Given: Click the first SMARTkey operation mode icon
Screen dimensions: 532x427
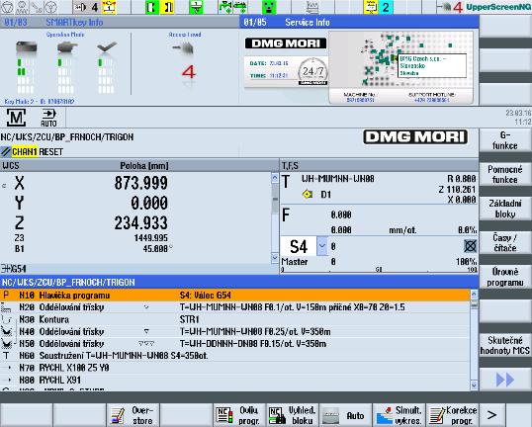Looking at the screenshot, I should (26, 47).
